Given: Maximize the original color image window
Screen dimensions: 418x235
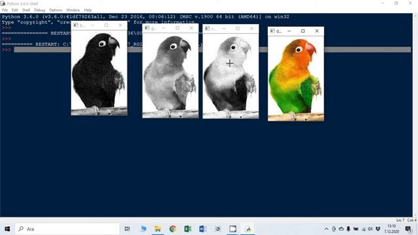Looking at the screenshot, I should point(303,31).
